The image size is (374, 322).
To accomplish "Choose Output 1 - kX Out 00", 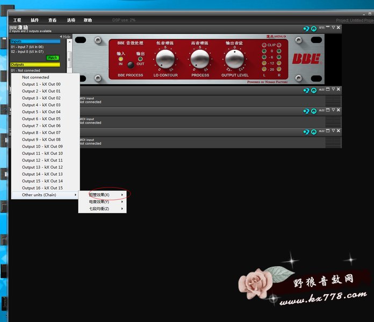I will coord(46,84).
